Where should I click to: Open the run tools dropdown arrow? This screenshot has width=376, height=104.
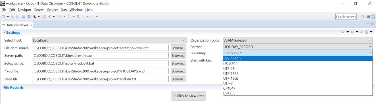coord(39,16)
